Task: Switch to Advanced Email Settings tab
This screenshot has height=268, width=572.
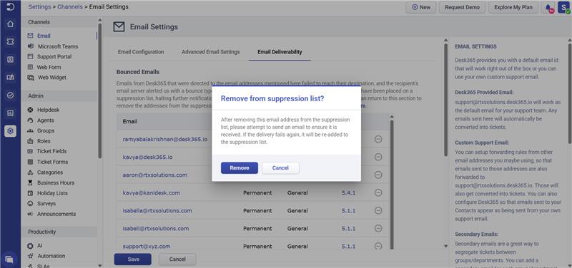Action: click(x=211, y=52)
